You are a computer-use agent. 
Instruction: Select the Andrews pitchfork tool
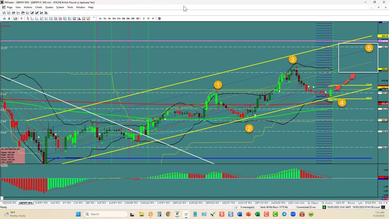point(65,18)
